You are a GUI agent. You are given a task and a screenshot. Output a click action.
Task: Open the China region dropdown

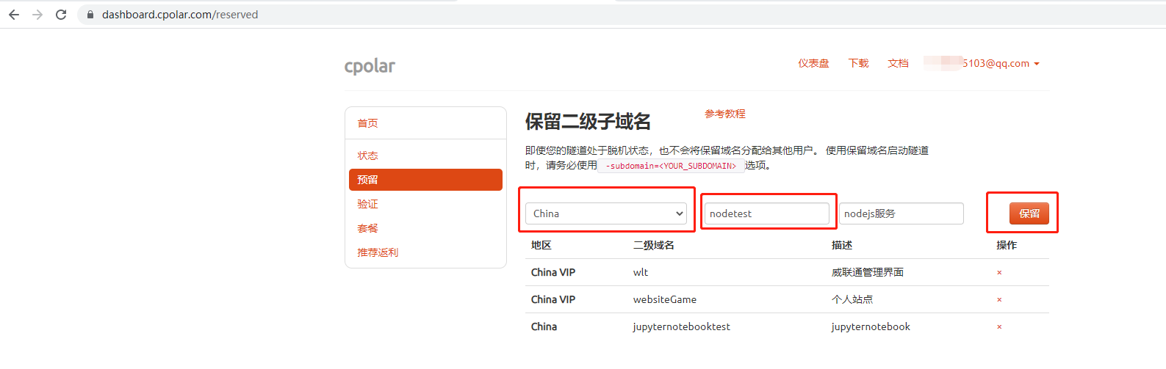point(606,213)
